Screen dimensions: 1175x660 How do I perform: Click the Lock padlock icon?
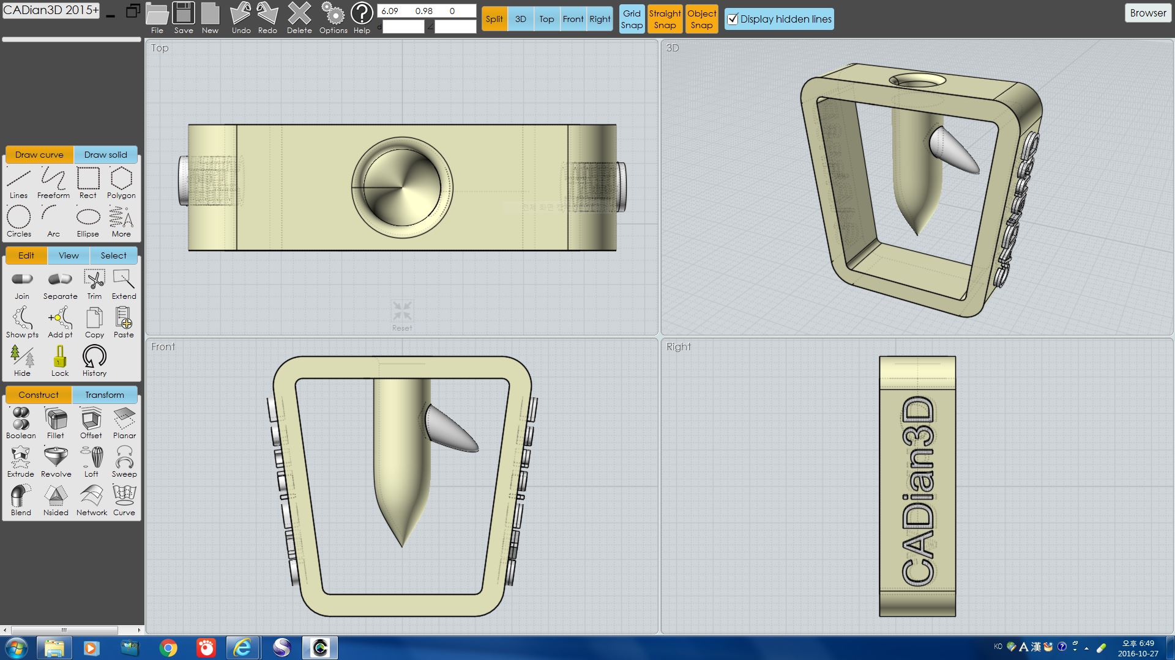[60, 361]
